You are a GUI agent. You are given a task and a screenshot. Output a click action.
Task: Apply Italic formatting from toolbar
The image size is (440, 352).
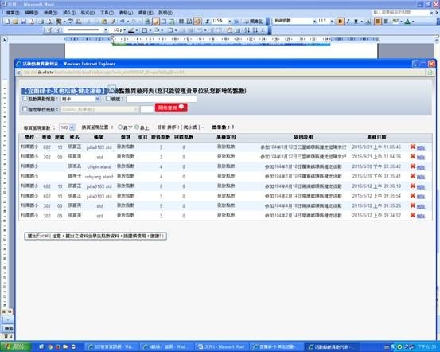pos(348,21)
